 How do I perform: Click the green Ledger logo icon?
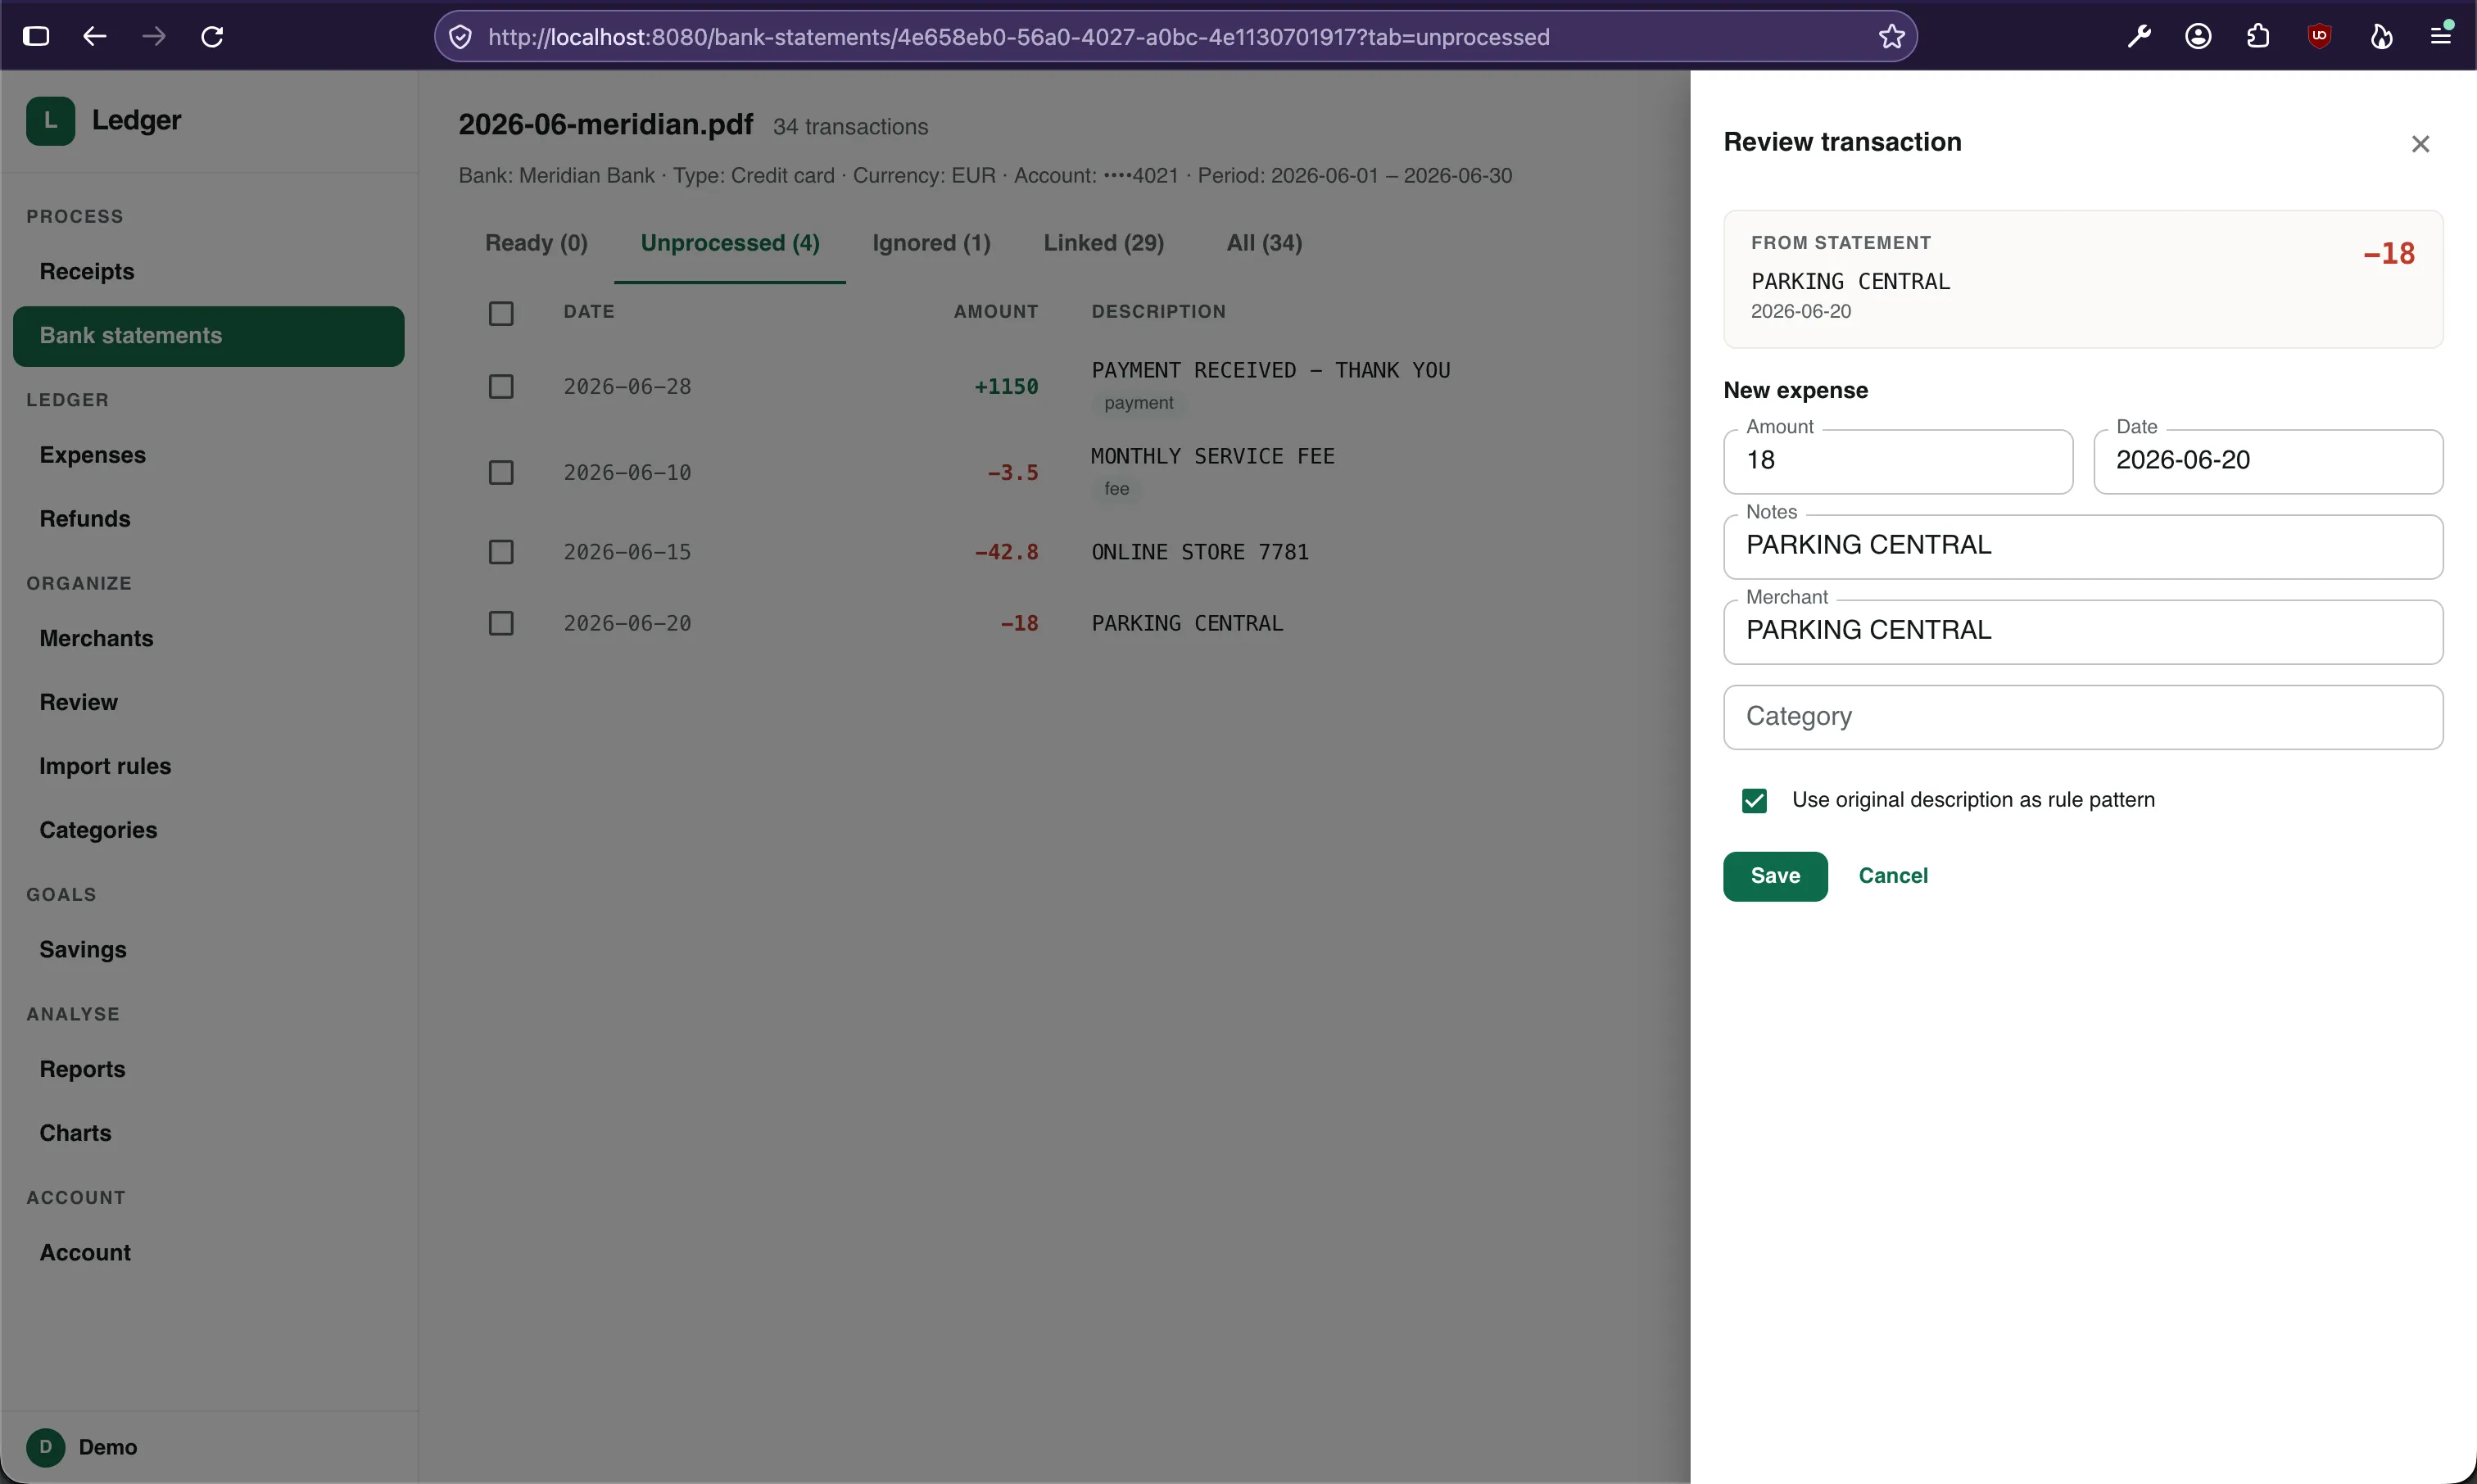point(50,121)
